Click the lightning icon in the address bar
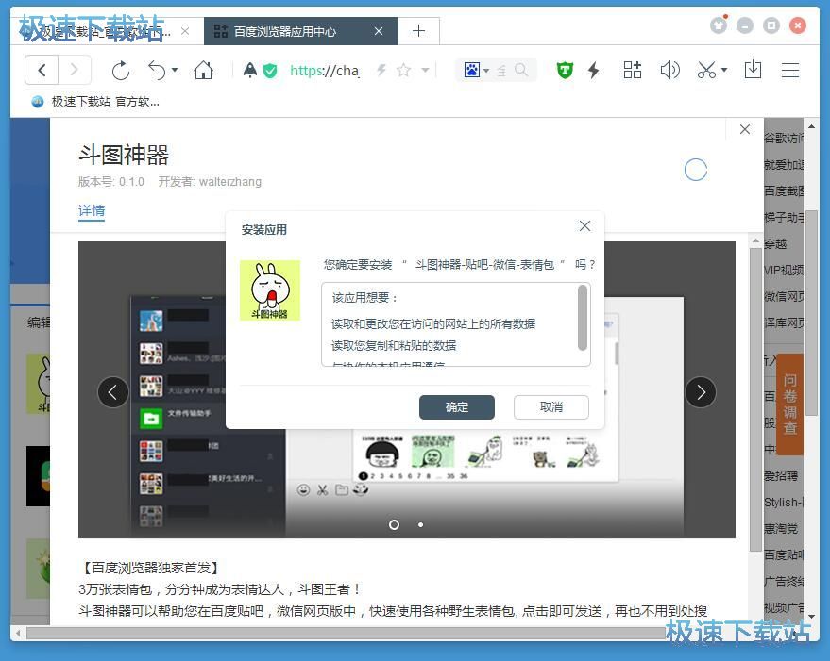830x661 pixels. tap(381, 70)
